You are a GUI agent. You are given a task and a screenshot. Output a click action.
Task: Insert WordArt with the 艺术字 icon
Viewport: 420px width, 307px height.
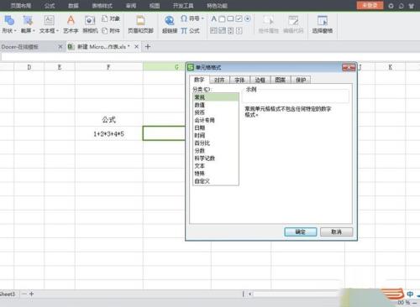[71, 20]
